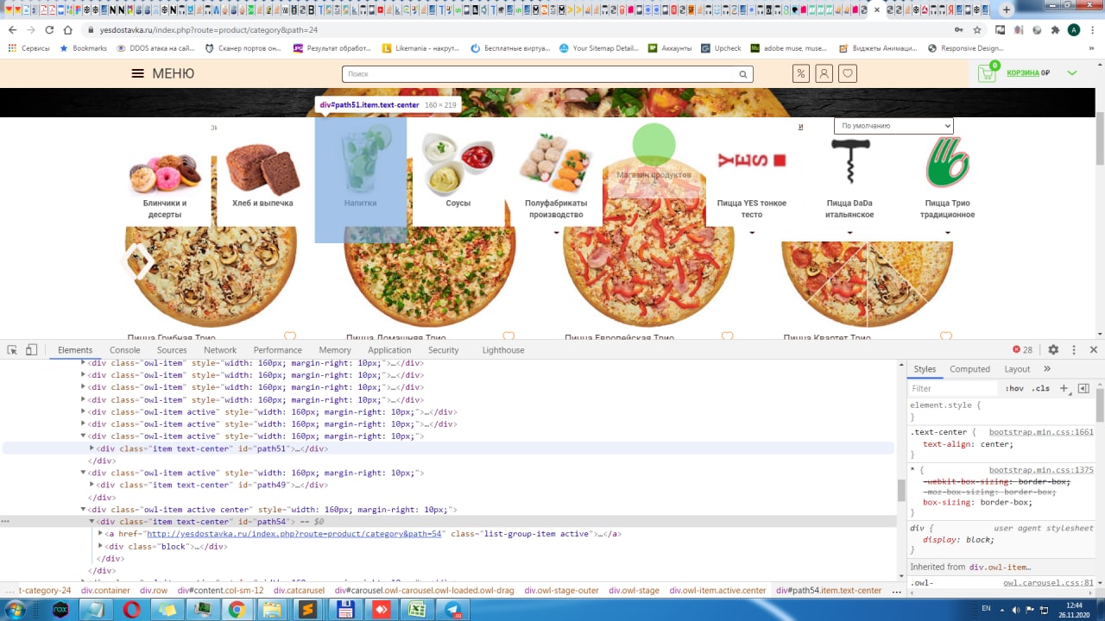Switch to the Sources tab
This screenshot has width=1105, height=621.
tap(172, 350)
